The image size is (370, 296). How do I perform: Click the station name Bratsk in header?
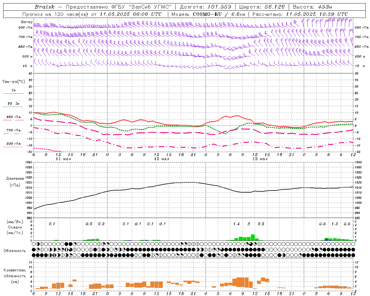click(x=45, y=7)
